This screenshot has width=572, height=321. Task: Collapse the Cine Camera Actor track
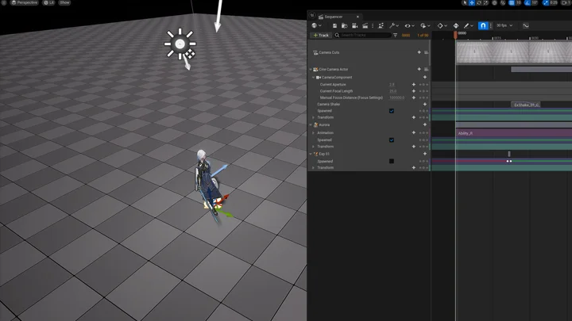tap(311, 69)
